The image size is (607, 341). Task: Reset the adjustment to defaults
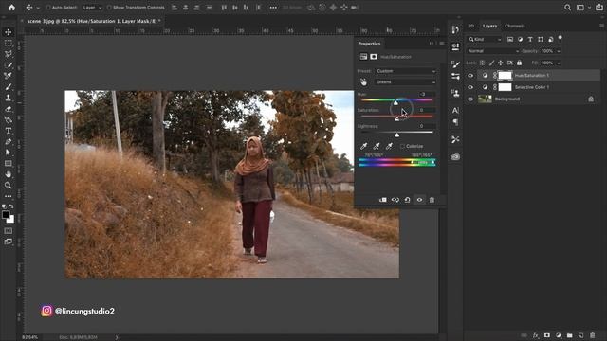pos(407,200)
